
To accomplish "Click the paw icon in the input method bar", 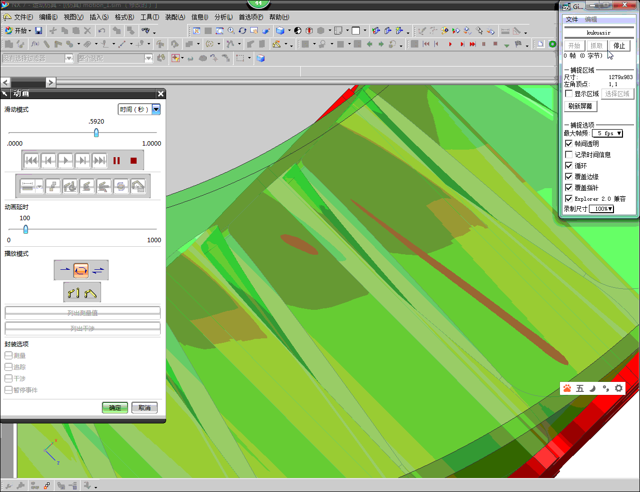I will point(567,388).
